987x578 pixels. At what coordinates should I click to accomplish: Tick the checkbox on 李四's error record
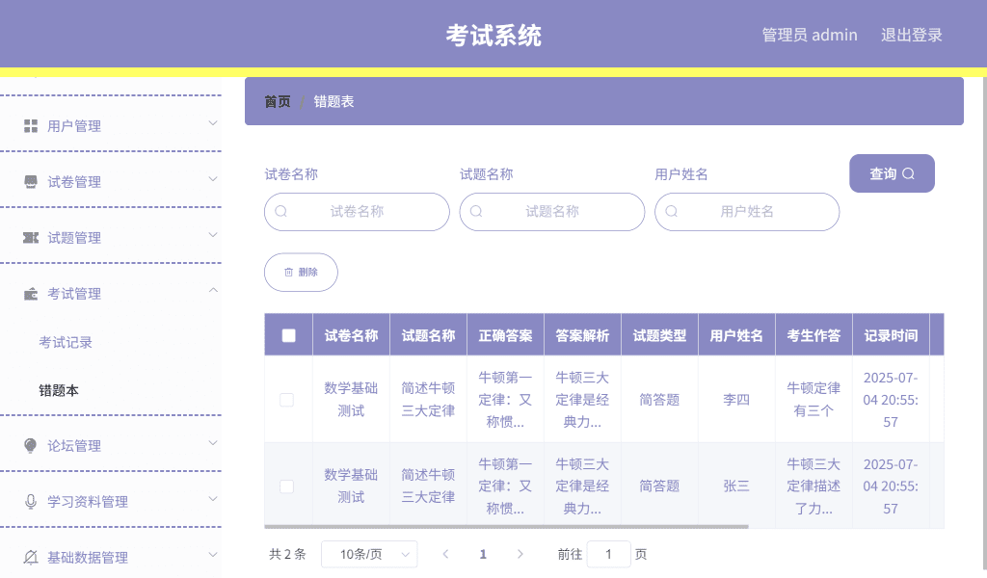[286, 399]
